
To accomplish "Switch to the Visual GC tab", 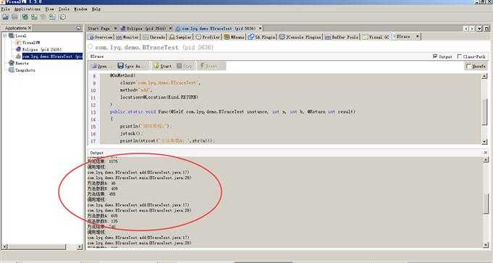I will (x=376, y=37).
